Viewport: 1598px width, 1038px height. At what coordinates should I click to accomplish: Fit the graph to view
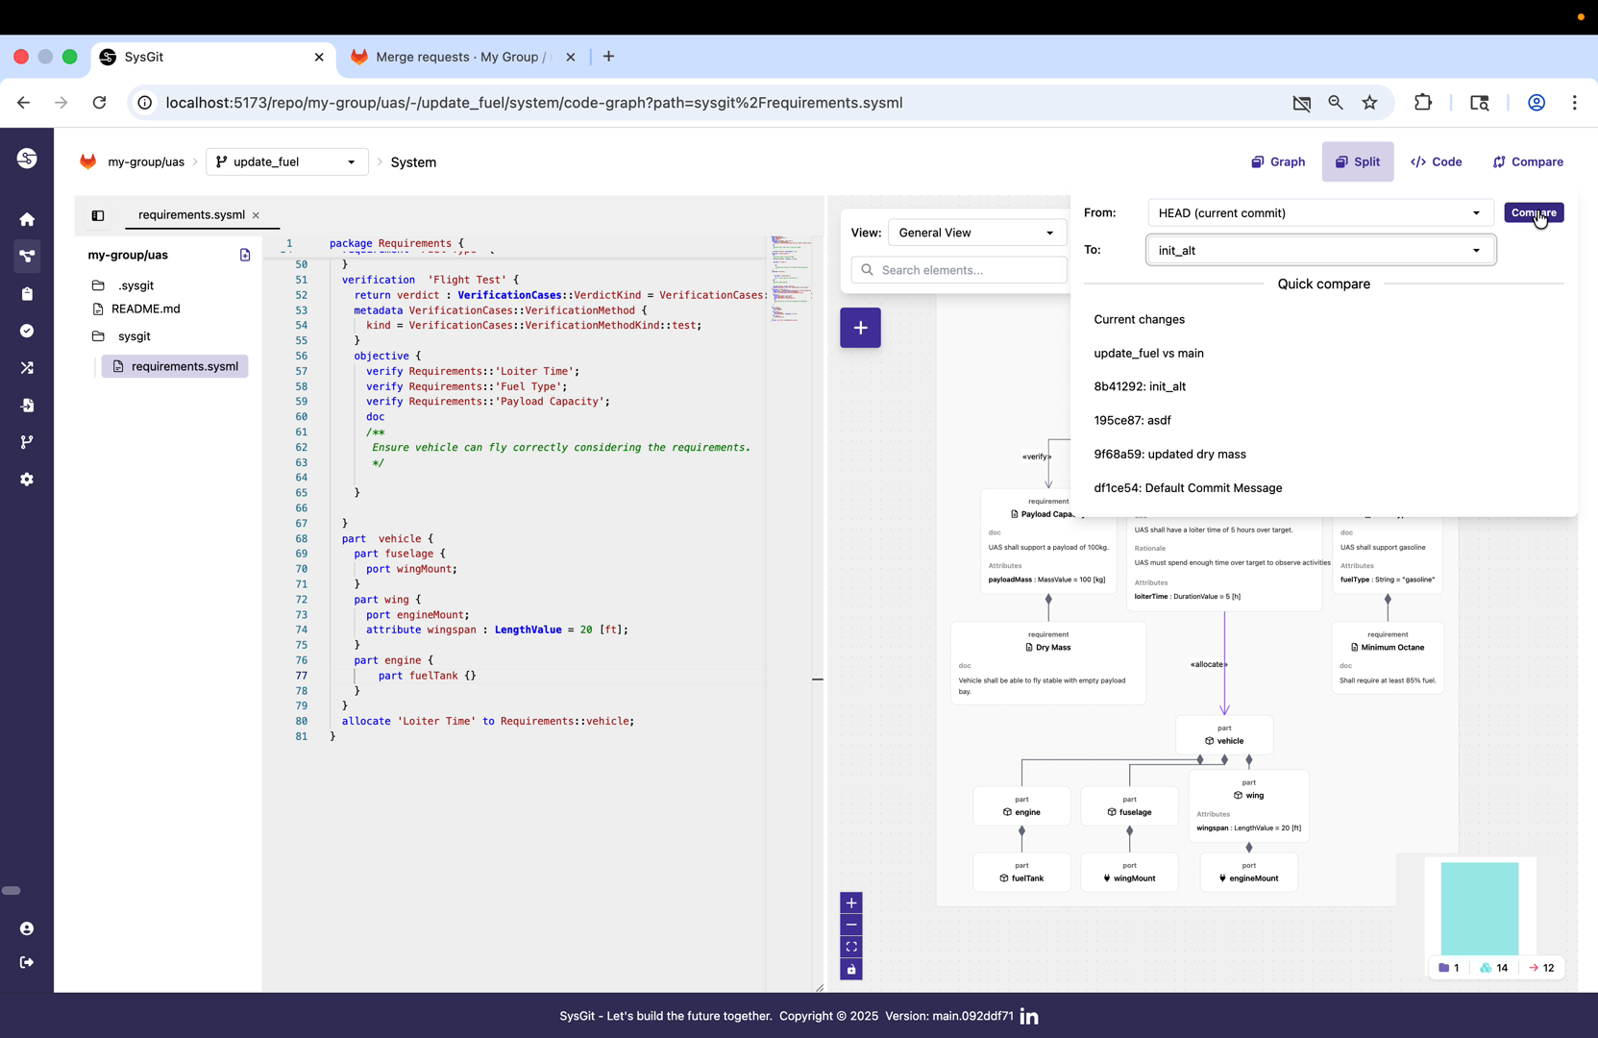pos(850,946)
